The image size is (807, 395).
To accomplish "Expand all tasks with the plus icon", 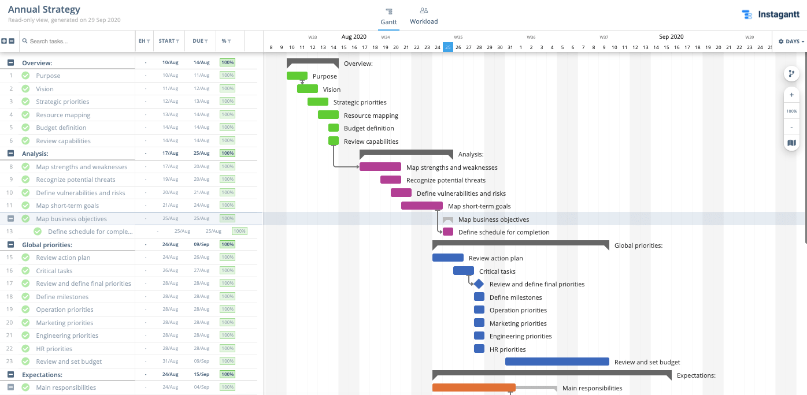I will click(5, 41).
